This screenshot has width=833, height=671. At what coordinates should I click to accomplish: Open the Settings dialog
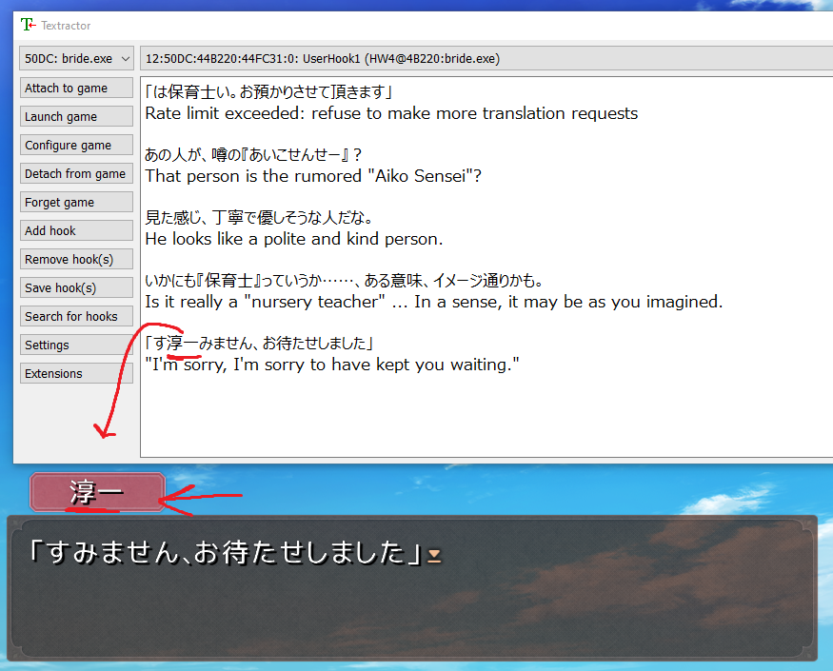pos(76,345)
